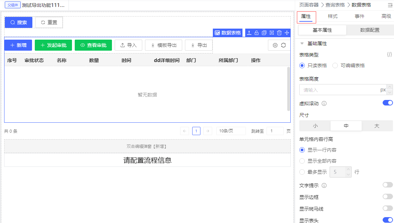Click info icon next to 虚拟滚动

[324, 103]
